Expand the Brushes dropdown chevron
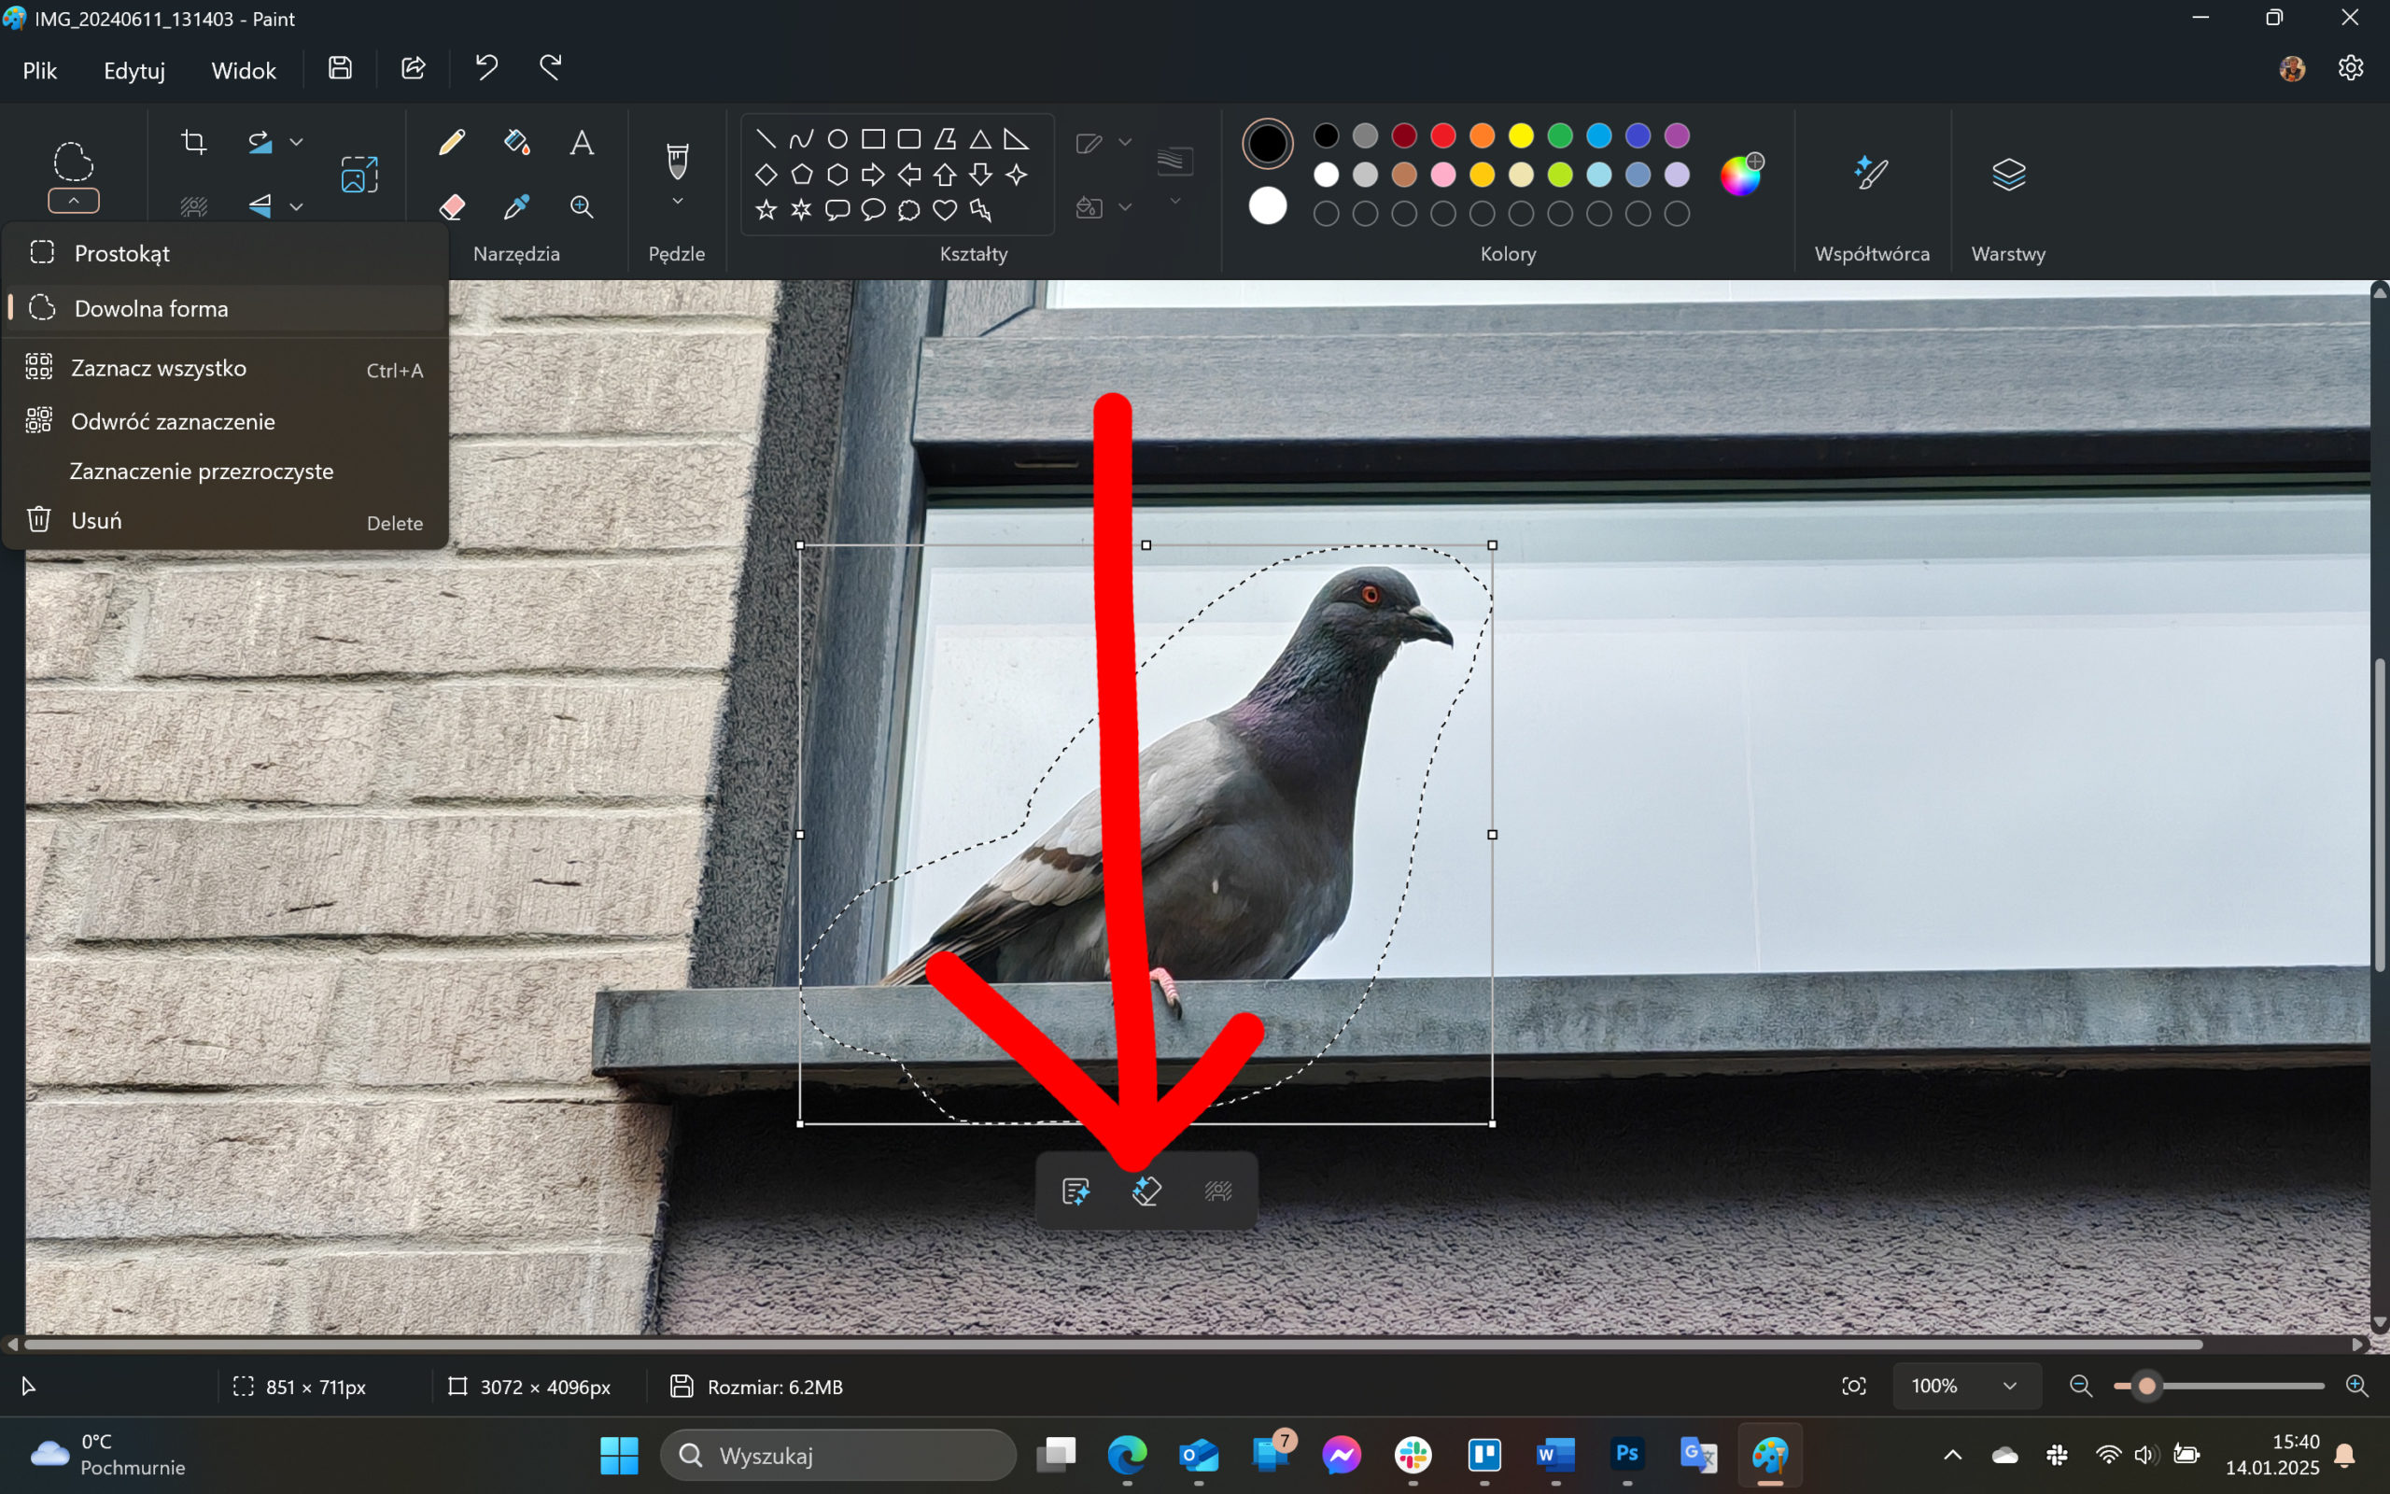Screen dimensions: 2390x1494 pos(678,202)
